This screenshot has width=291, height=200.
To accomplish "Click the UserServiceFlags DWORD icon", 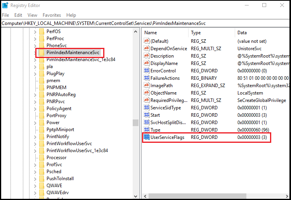I will pos(146,137).
